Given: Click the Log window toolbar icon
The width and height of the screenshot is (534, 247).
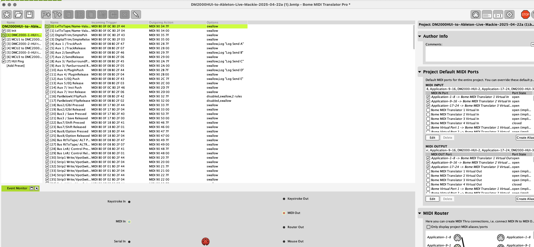Looking at the screenshot, I should pyautogui.click(x=487, y=15).
